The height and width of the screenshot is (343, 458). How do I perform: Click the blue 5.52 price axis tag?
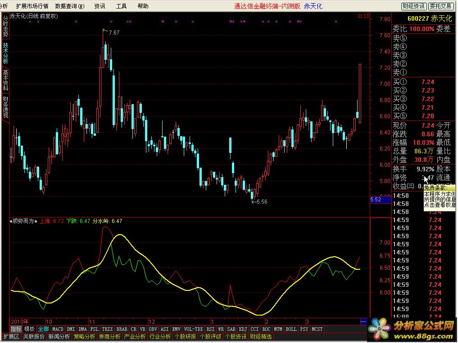pos(380,200)
